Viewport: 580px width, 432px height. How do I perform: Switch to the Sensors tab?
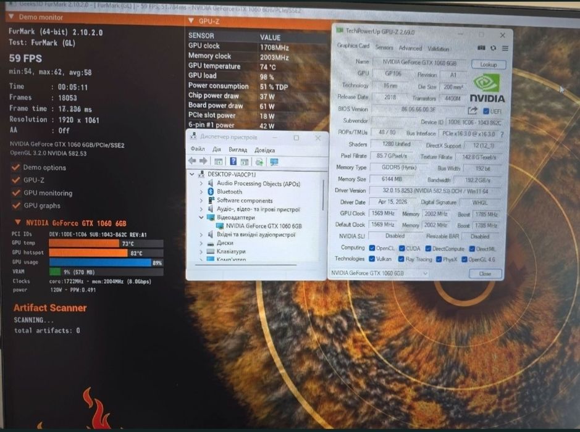(384, 48)
